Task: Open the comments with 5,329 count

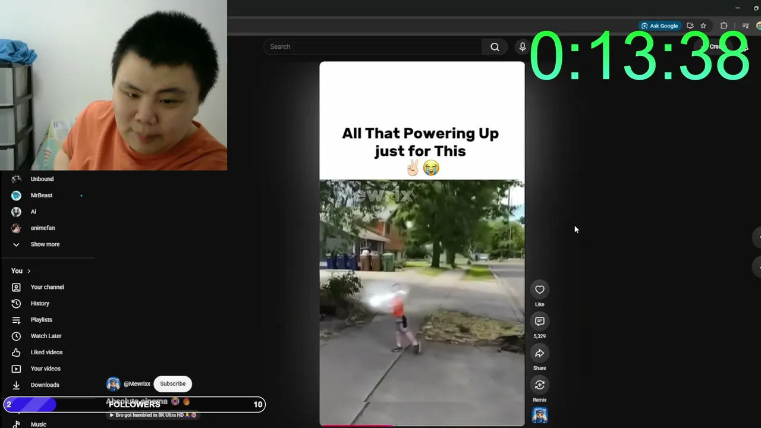Action: (539, 322)
